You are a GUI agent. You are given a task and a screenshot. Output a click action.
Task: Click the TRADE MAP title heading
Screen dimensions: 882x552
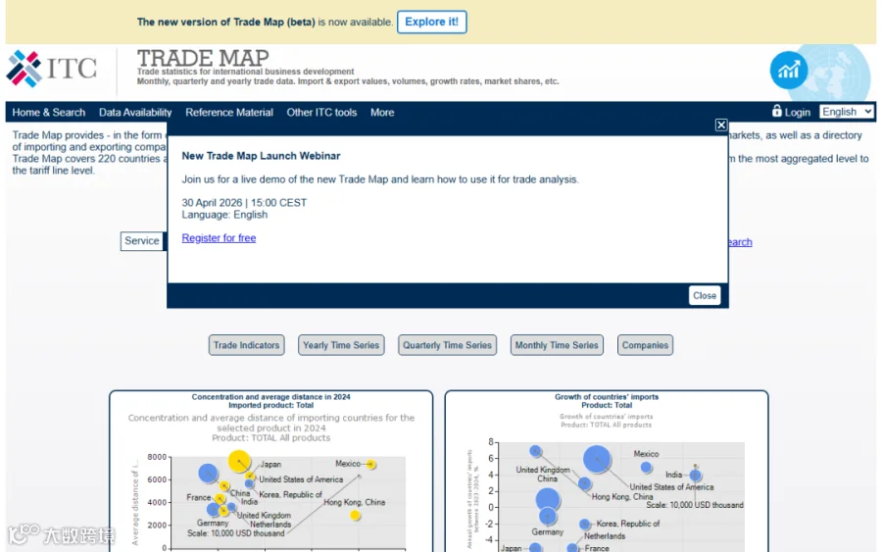pos(203,58)
